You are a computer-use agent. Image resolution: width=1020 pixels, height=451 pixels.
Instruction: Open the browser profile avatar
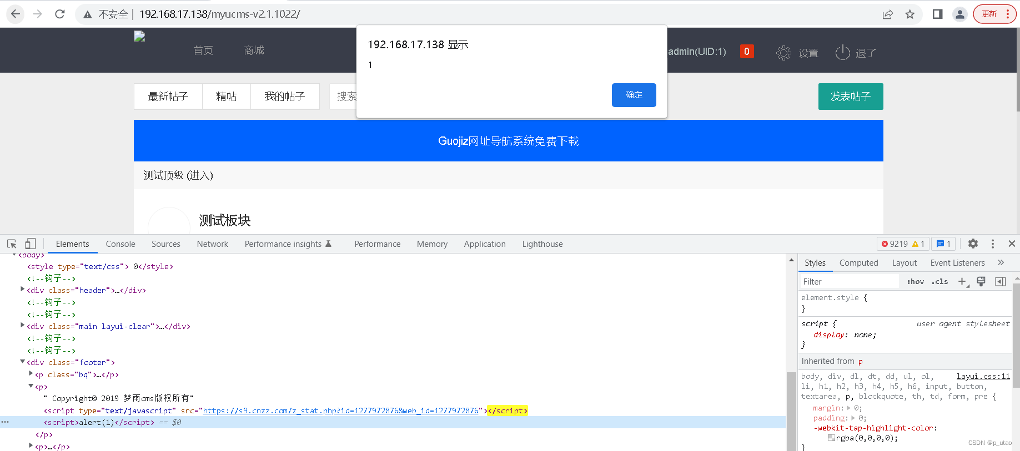click(x=959, y=14)
